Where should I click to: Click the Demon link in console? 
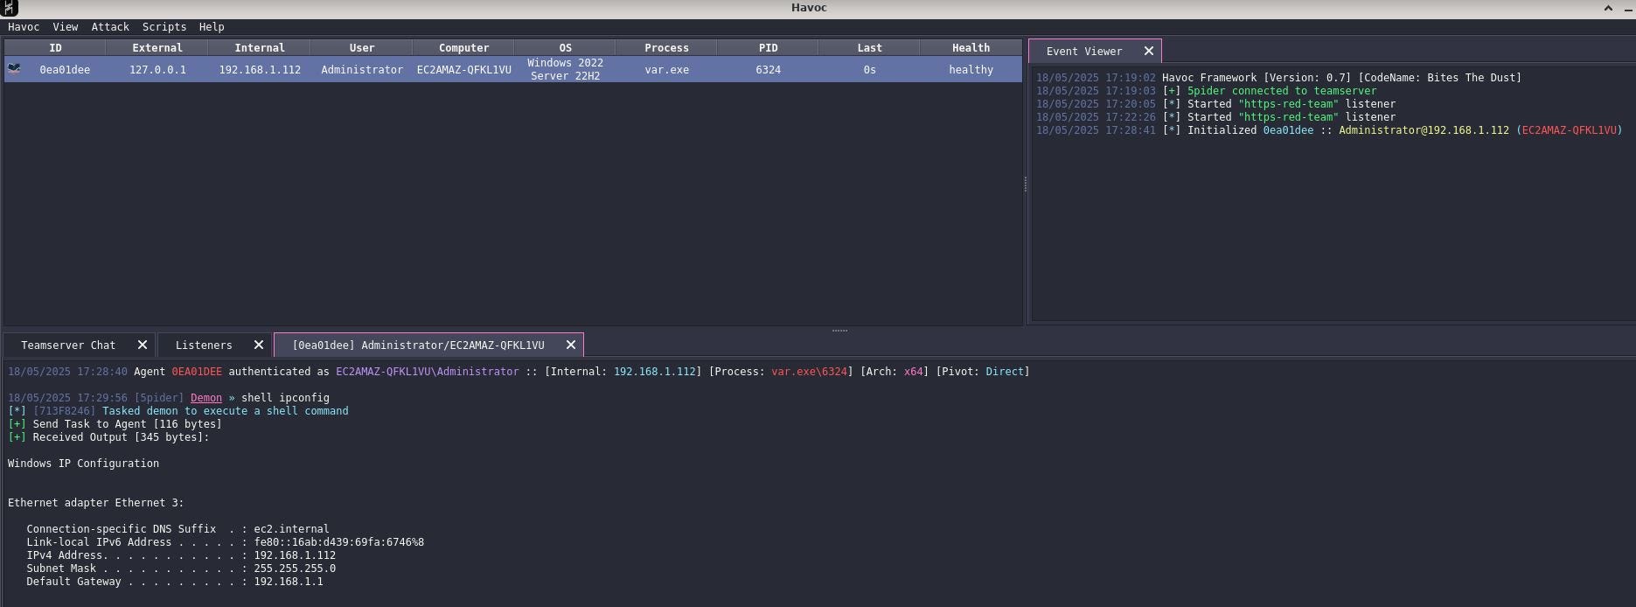(x=206, y=398)
